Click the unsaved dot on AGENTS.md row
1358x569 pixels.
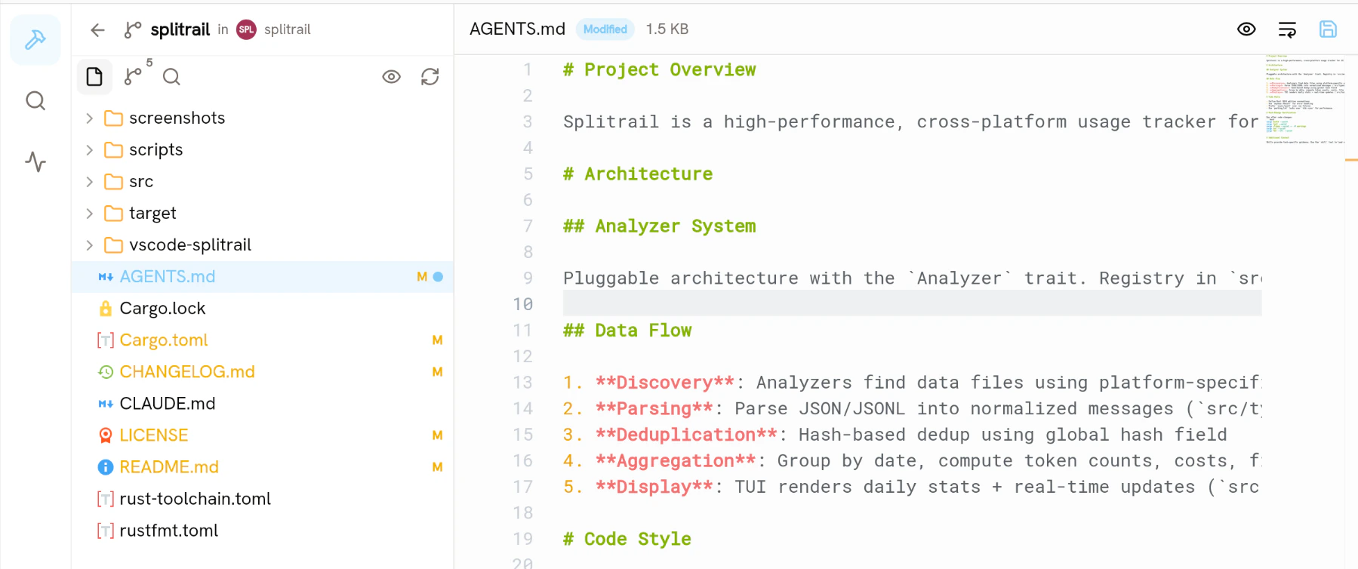point(439,277)
